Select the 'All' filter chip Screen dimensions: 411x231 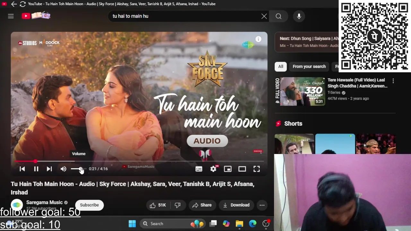[x=281, y=66]
